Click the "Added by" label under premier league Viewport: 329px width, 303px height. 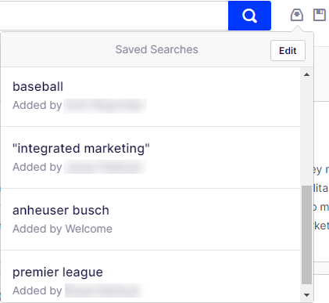pos(38,290)
